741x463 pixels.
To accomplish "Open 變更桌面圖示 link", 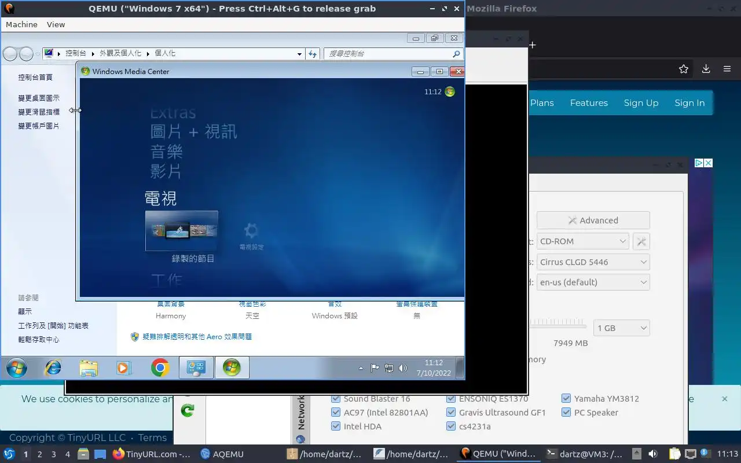I will coord(39,98).
